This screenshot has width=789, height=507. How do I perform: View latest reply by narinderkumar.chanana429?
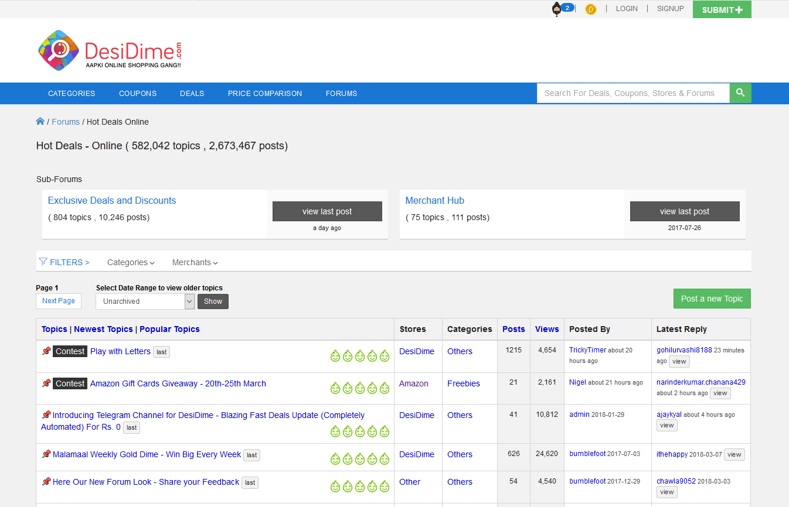(720, 393)
